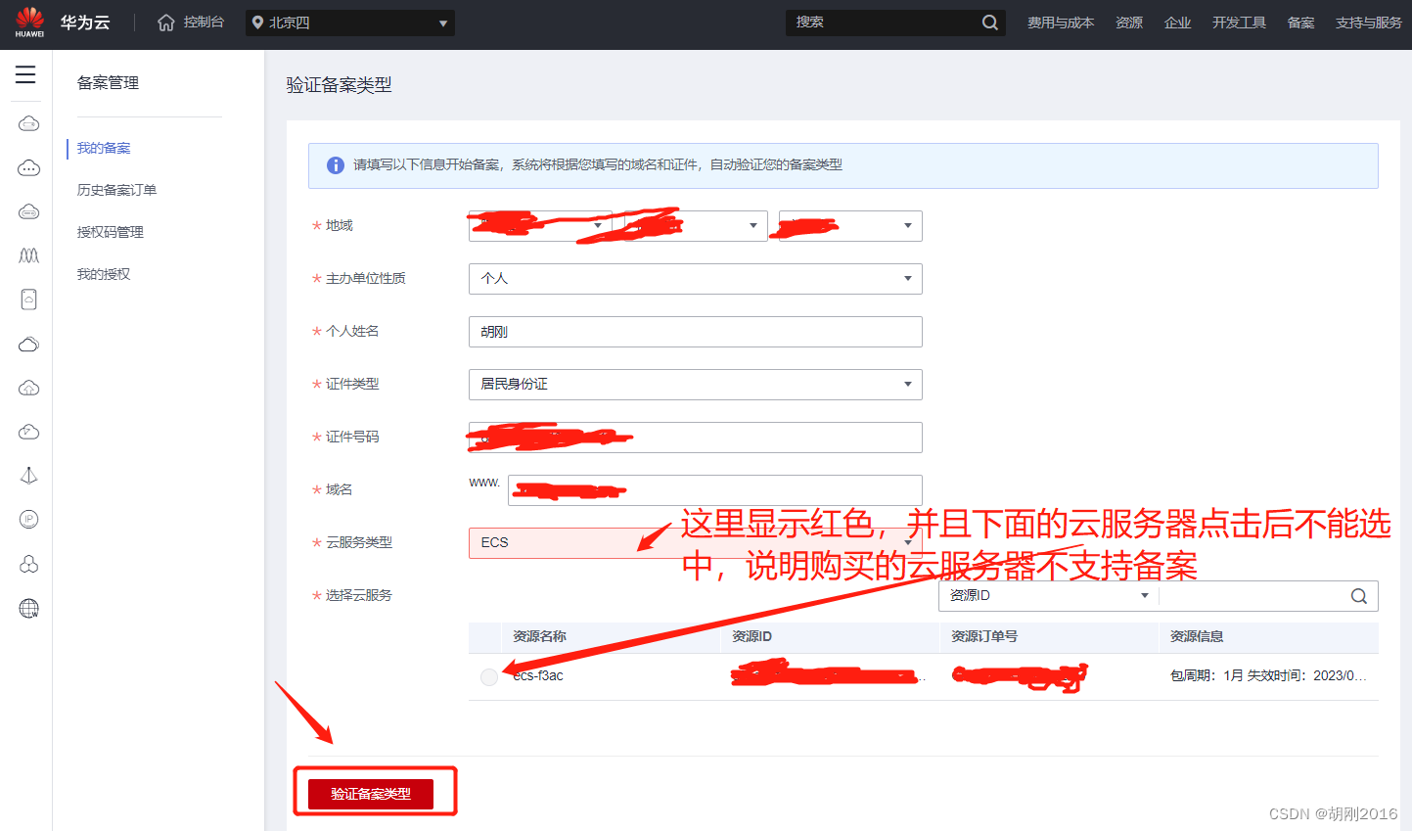Click the cloud upload icon in sidebar

[29, 388]
